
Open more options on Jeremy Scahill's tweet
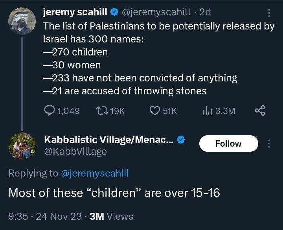click(269, 13)
